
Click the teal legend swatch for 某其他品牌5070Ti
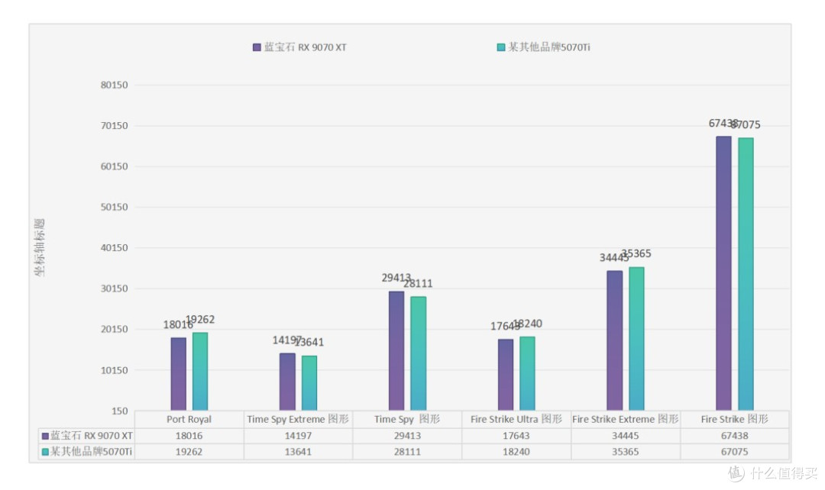click(x=501, y=47)
